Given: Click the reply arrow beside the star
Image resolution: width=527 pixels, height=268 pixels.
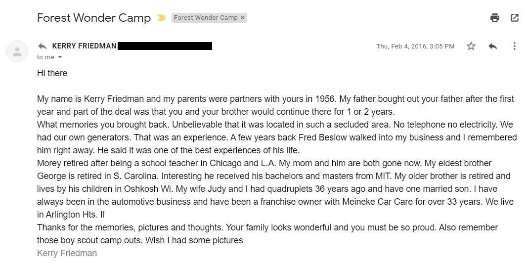Looking at the screenshot, I should coord(492,46).
